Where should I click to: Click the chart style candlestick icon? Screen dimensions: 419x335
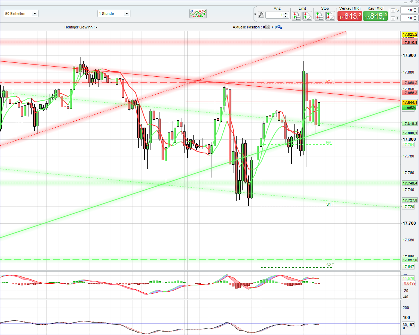click(198, 14)
